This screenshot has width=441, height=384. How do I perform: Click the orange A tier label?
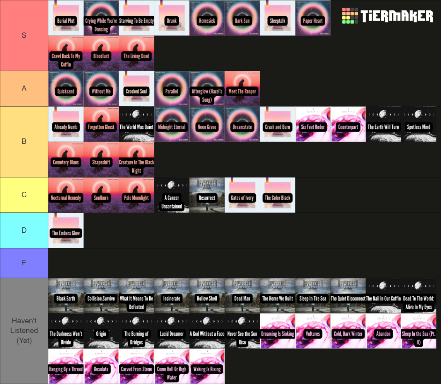tap(24, 89)
